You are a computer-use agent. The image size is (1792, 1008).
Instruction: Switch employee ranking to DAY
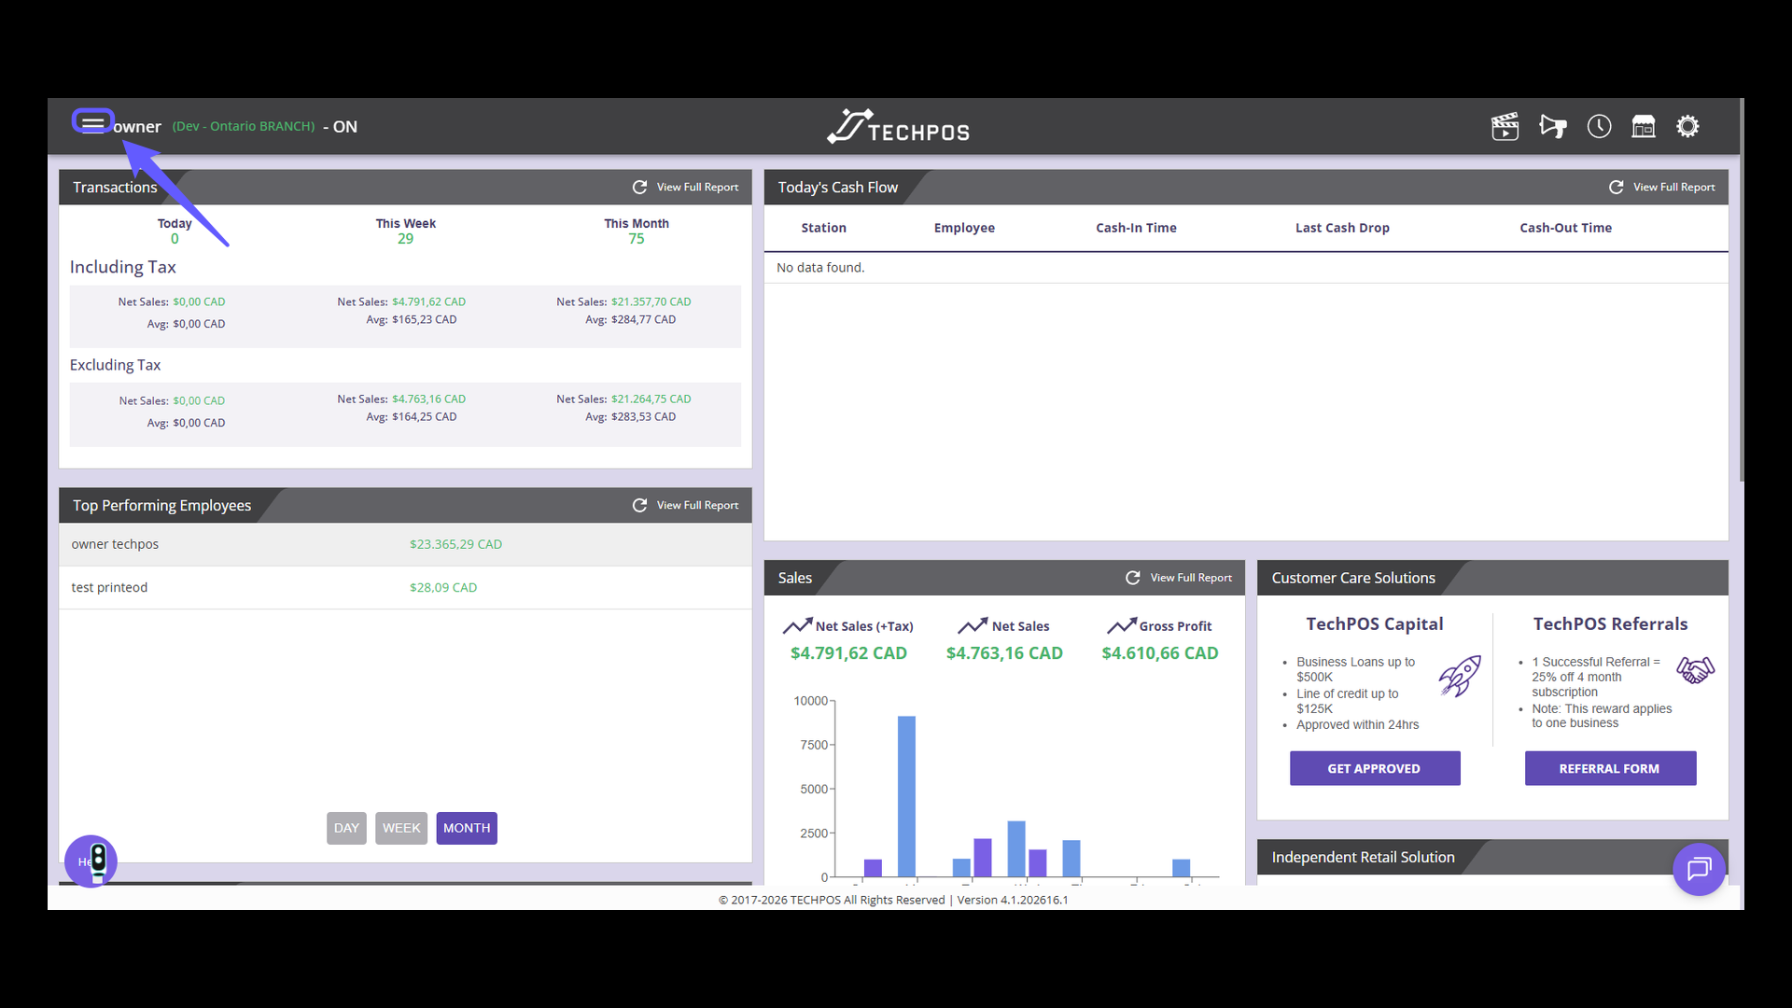346,828
